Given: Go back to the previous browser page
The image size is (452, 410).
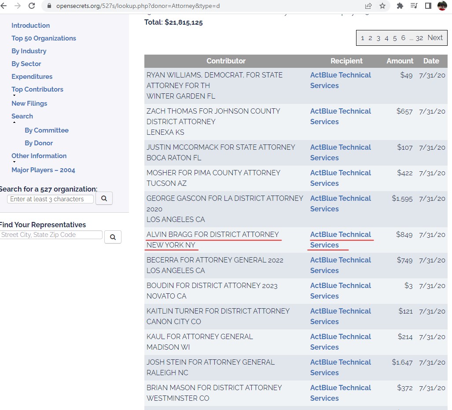Looking at the screenshot, I should point(4,6).
